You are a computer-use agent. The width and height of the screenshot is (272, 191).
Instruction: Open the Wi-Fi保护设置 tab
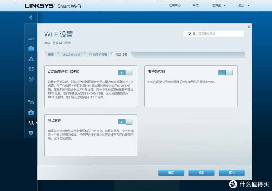coord(98,55)
